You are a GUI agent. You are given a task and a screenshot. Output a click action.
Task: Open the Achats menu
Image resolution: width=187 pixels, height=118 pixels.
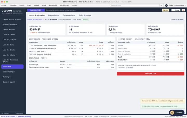[x=22, y=6]
